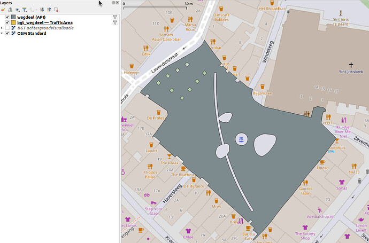Expand the BGT achtergrondvisualisatie group
Image resolution: width=369 pixels, height=243 pixels.
(x=2, y=28)
